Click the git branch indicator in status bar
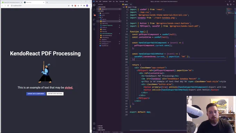Viewport: 236px width, 133px height. tap(96, 132)
